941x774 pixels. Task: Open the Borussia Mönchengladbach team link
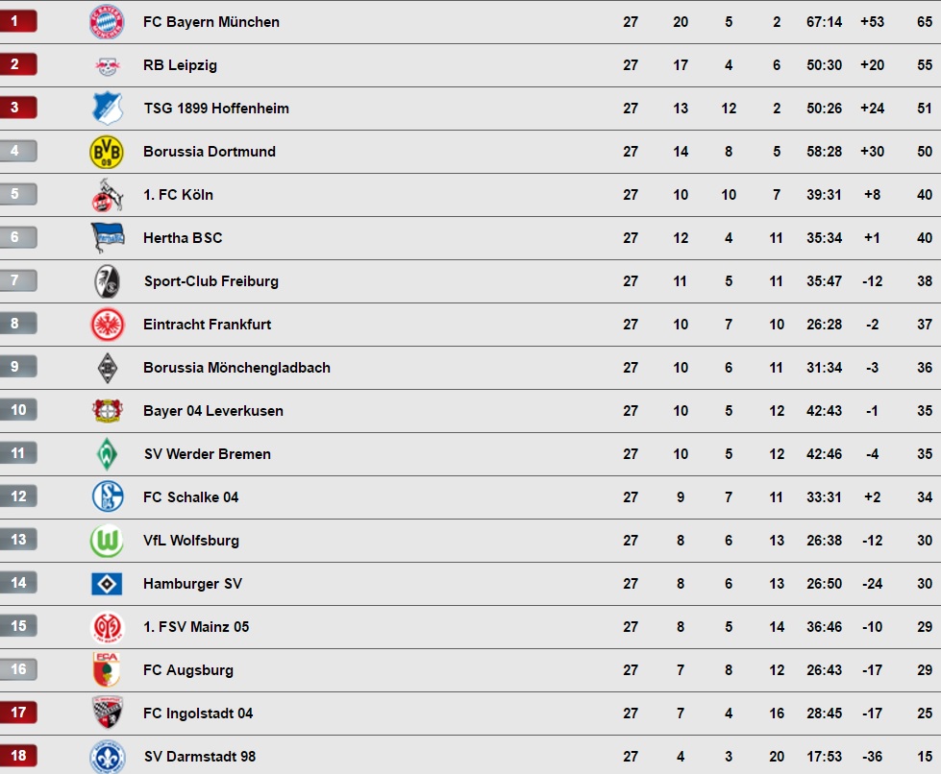pos(236,368)
